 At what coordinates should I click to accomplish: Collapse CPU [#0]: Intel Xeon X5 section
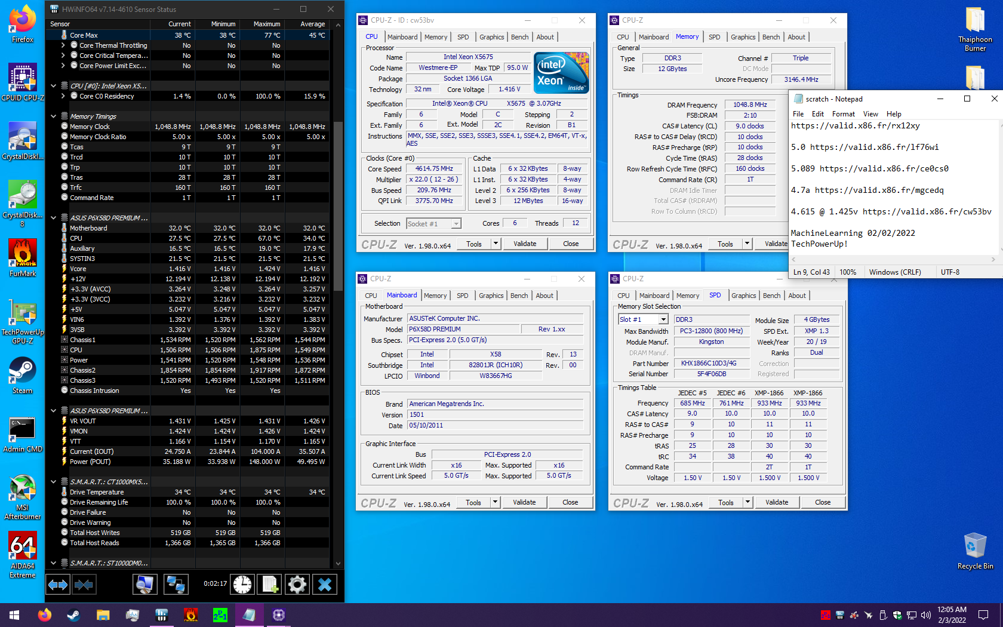[54, 86]
